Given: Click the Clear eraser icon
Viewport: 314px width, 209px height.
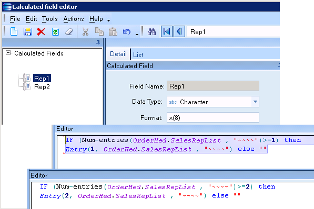Looking at the screenshot, I should pos(69,32).
